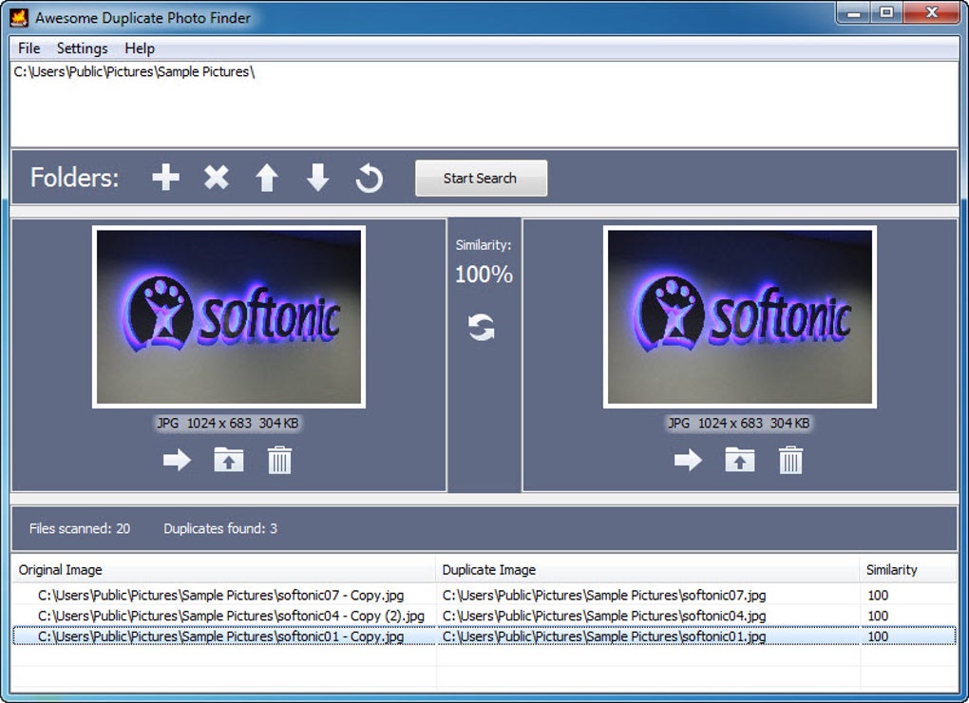This screenshot has width=969, height=703.
Task: Close the Awesome Duplicate Photo Finder window
Action: pos(933,13)
